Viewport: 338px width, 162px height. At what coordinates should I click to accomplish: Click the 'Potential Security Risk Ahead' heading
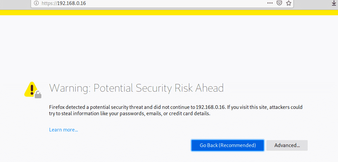158,88
